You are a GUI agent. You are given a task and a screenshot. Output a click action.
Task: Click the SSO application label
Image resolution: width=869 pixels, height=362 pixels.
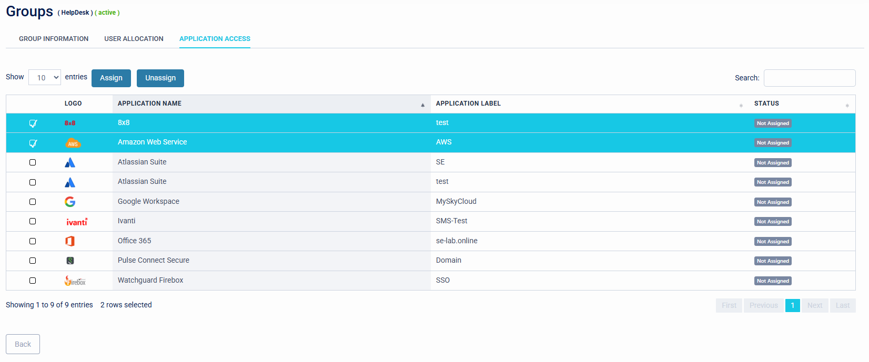(443, 280)
